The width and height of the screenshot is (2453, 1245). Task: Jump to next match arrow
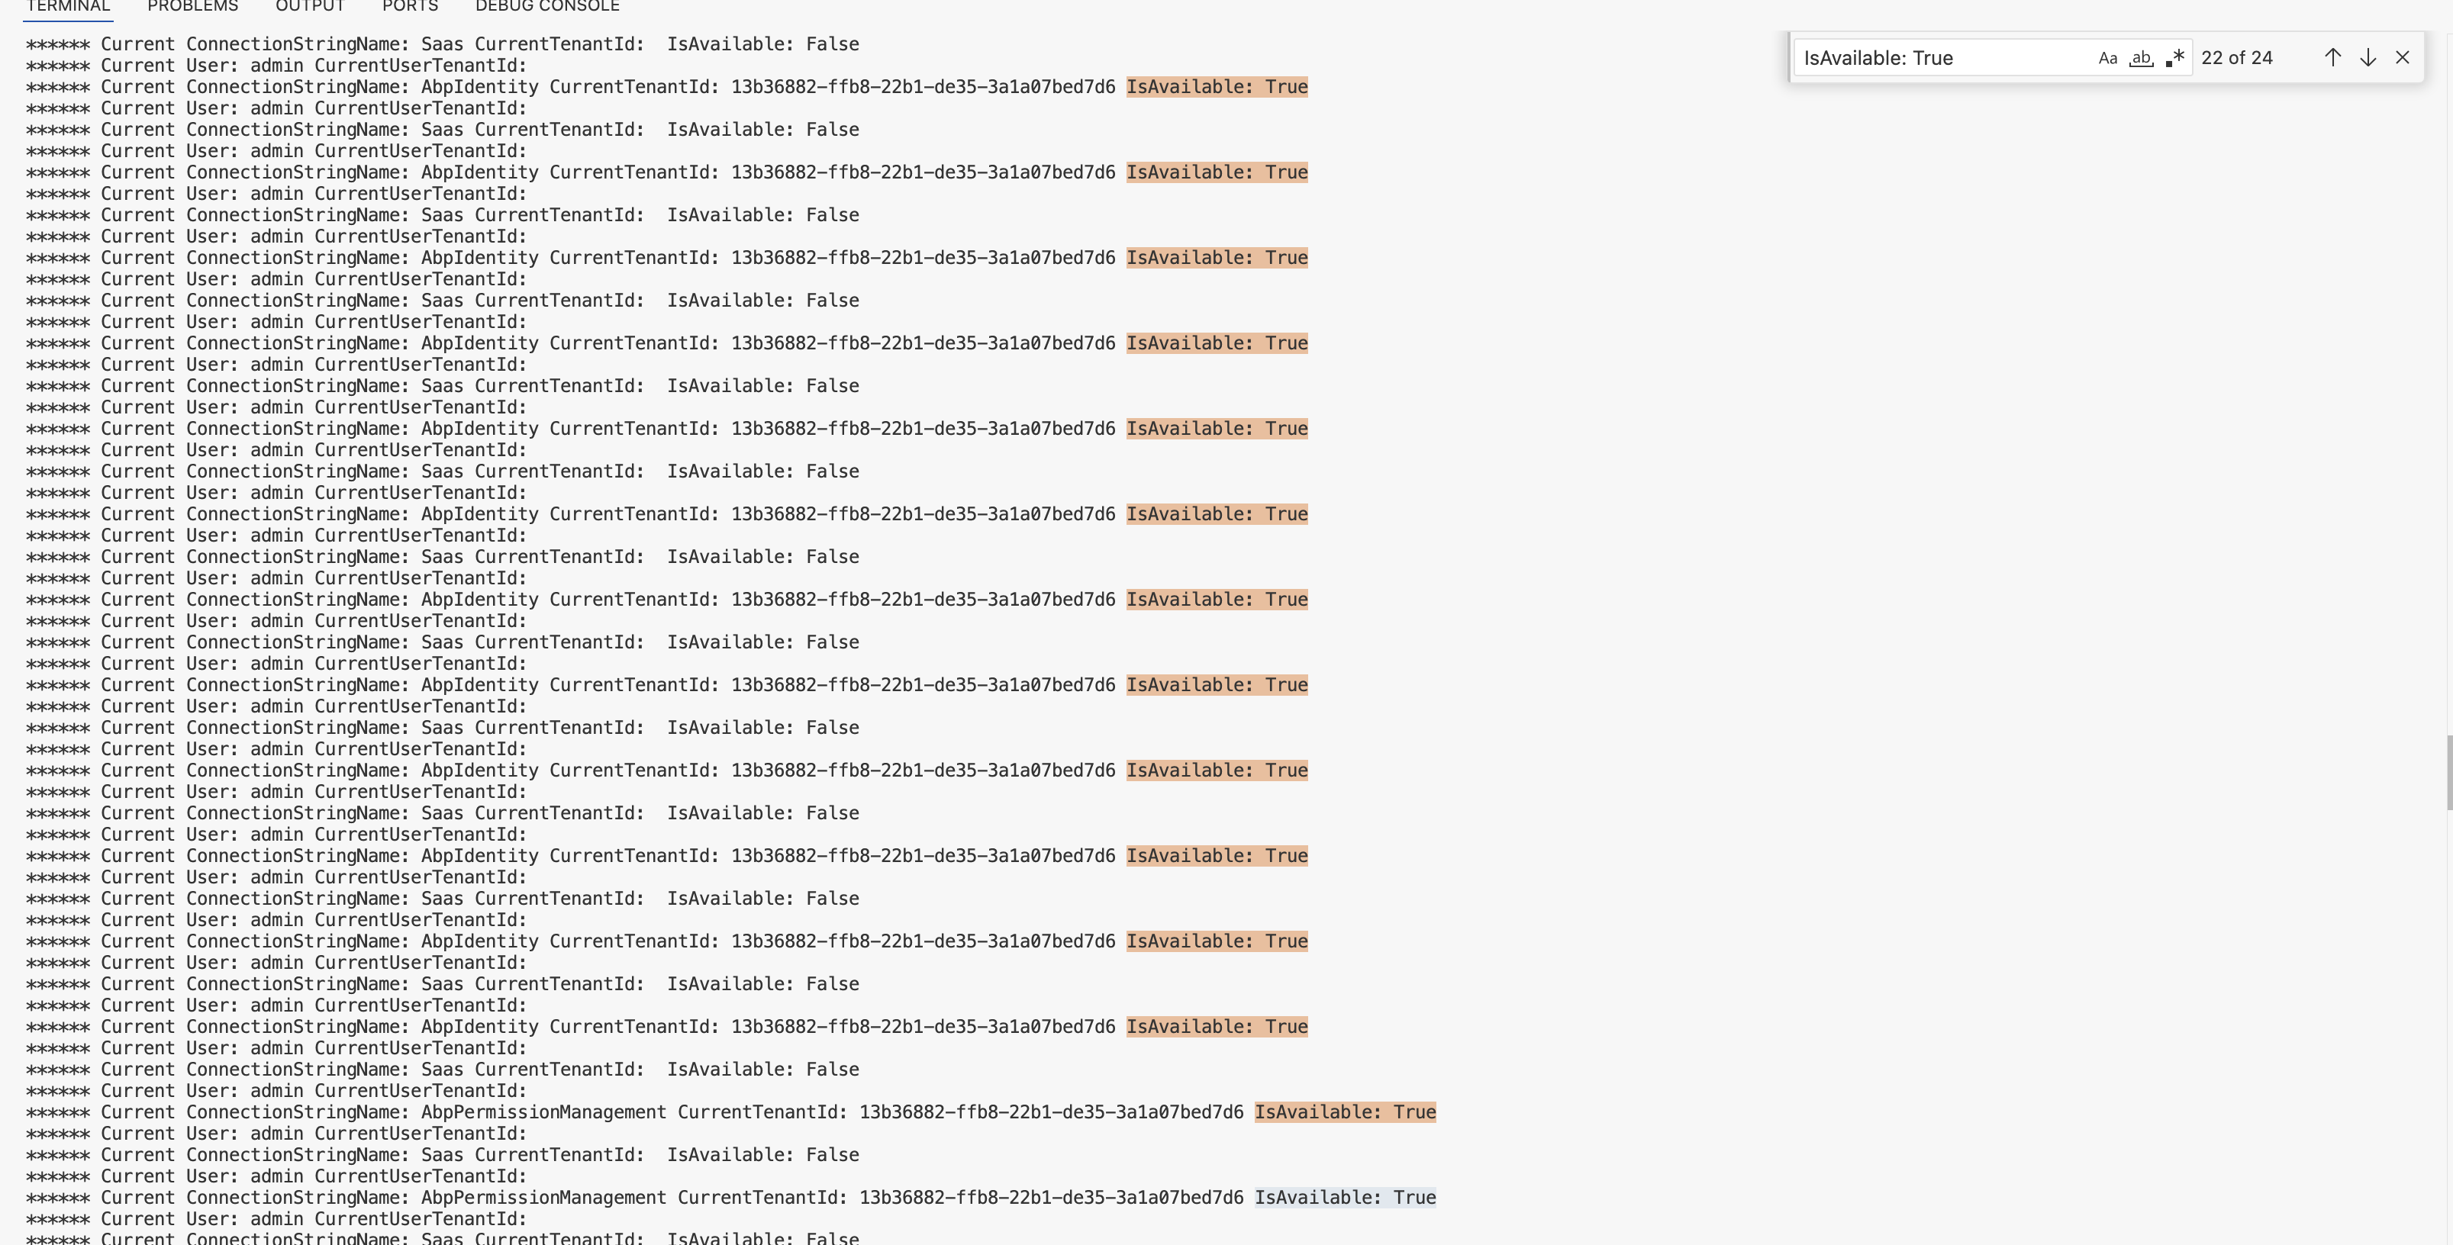point(2368,58)
